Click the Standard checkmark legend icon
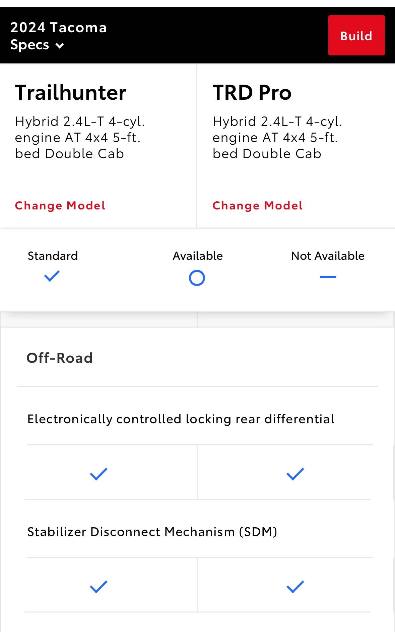 [x=52, y=276]
